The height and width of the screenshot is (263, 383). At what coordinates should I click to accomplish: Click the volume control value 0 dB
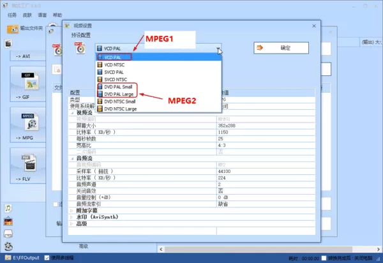(223, 197)
